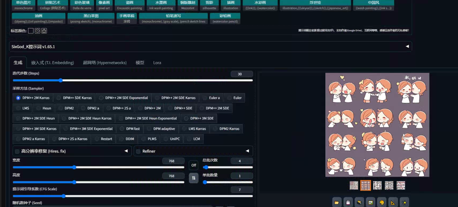Click the 高度 height slider
The width and height of the screenshot is (458, 207).
(x=98, y=182)
